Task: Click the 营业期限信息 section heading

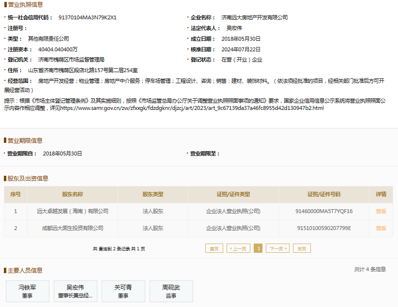Action: click(25, 140)
